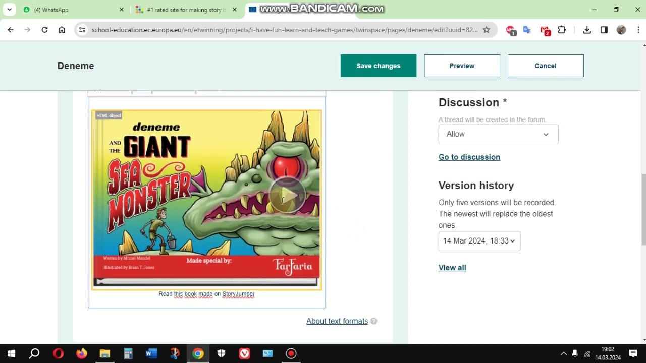Open the taskbar clock and date
This screenshot has height=363, width=646.
(x=608, y=353)
